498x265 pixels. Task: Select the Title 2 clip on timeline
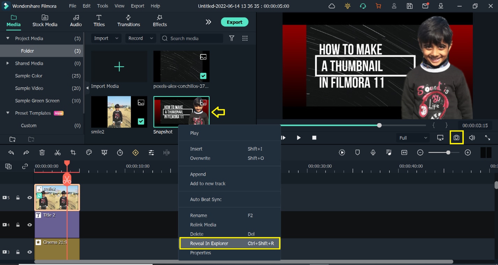tap(57, 225)
